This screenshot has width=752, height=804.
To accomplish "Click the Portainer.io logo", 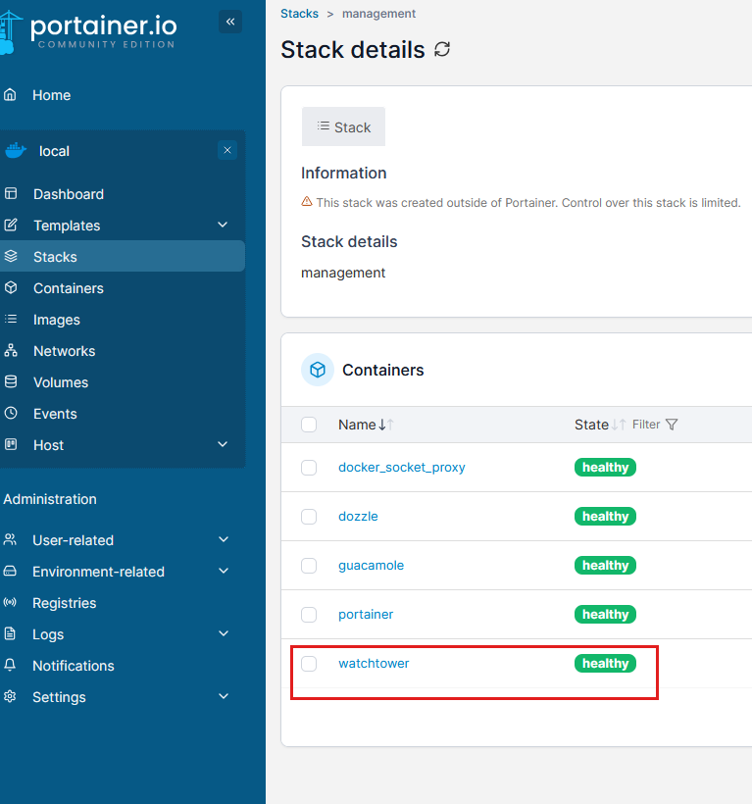I will tap(88, 31).
